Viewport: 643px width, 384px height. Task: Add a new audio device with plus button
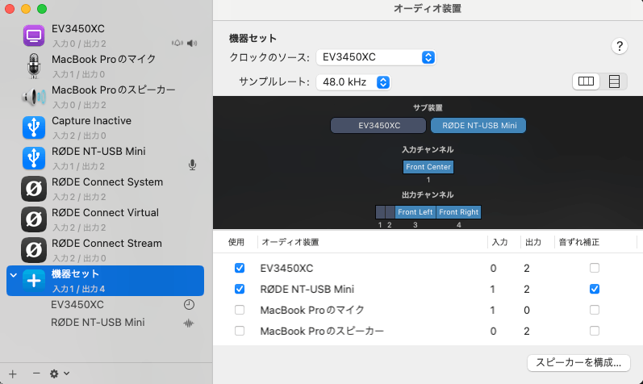(13, 374)
